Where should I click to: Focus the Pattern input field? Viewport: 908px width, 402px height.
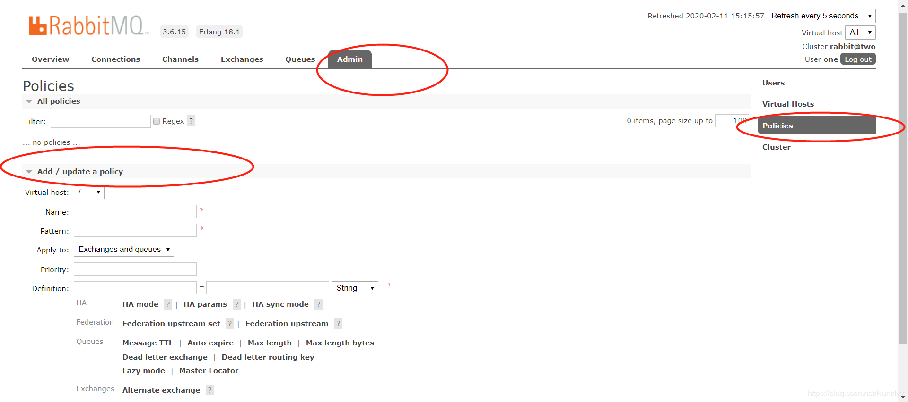(135, 230)
